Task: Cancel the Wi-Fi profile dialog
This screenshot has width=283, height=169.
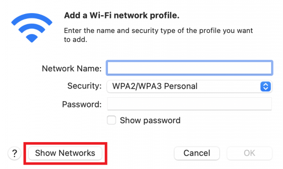Action: [x=197, y=153]
